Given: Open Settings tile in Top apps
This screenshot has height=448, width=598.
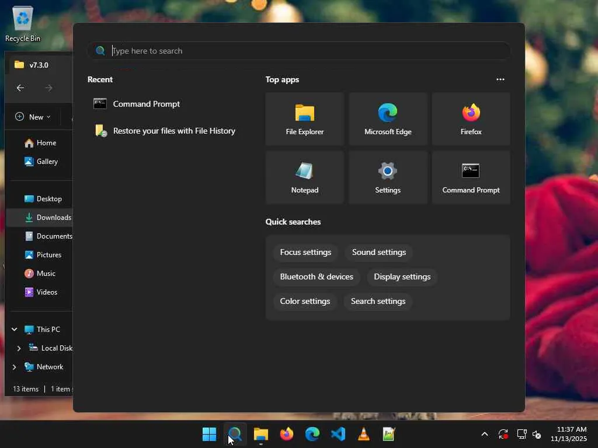Looking at the screenshot, I should [x=388, y=177].
